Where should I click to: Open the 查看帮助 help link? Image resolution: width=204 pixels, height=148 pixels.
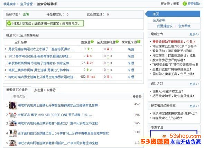(x=194, y=4)
